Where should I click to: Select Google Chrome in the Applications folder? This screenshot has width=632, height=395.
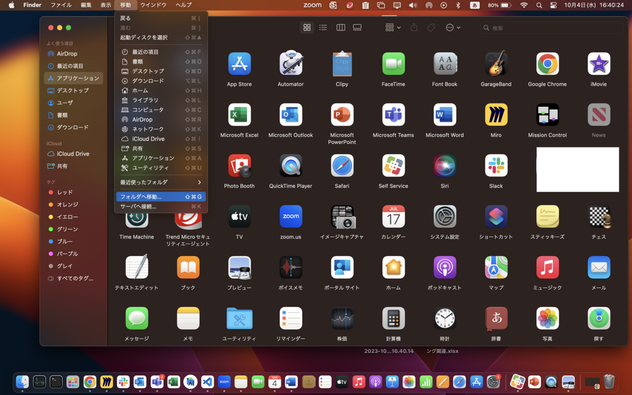[x=548, y=64]
